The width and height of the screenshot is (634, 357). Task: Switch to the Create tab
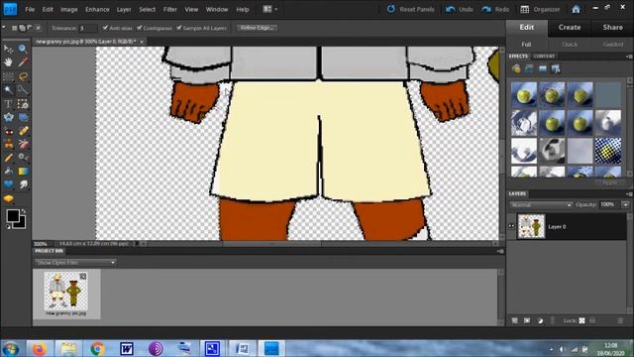click(570, 27)
